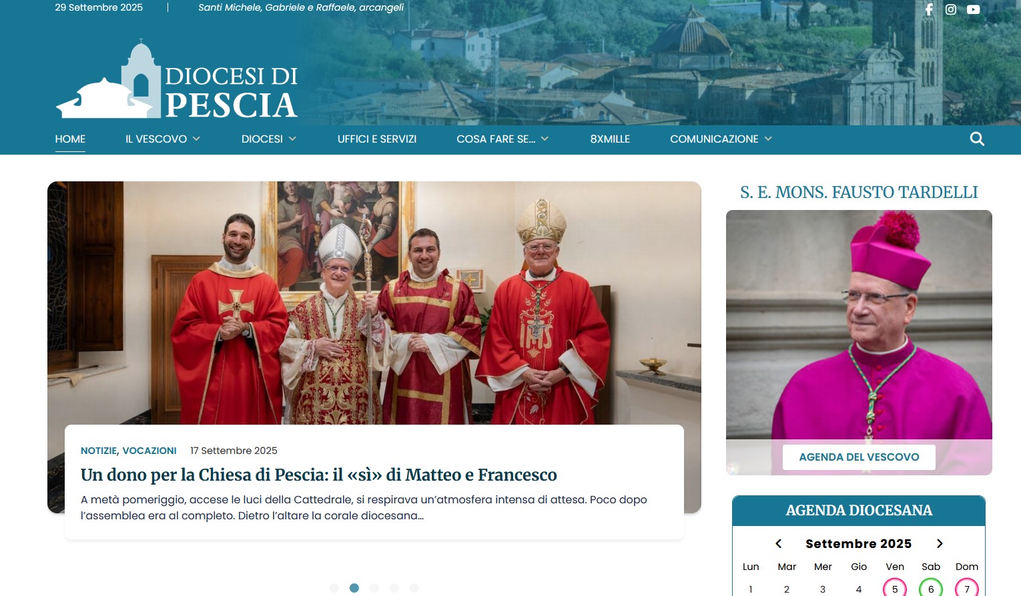Select calendar day 6 in Agenda Diocesana
Image resolution: width=1021 pixels, height=596 pixels.
click(931, 589)
